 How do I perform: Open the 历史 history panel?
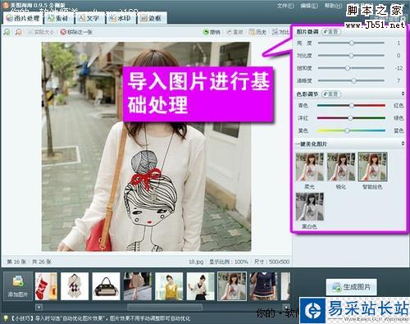pyautogui.click(x=257, y=32)
